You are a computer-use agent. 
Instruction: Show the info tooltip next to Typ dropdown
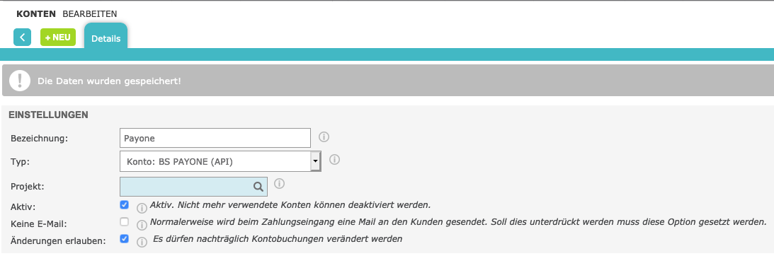pyautogui.click(x=334, y=160)
